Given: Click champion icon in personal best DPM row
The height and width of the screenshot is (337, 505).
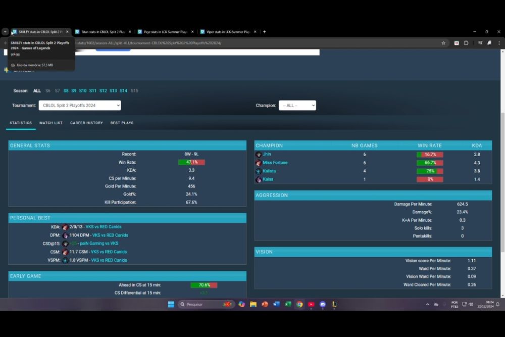Looking at the screenshot, I should coord(65,235).
